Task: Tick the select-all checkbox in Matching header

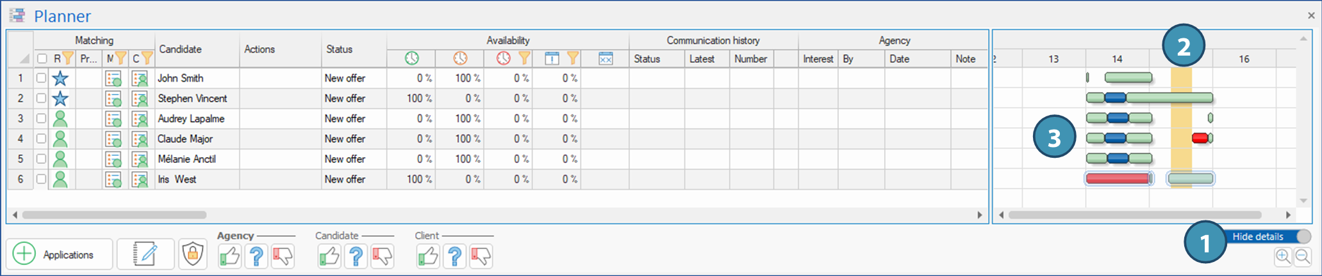Action: tap(42, 59)
